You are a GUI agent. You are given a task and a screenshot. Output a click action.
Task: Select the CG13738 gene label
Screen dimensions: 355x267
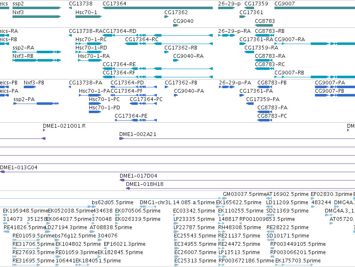81,4
